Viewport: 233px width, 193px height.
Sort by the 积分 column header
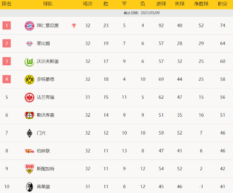coord(222,4)
